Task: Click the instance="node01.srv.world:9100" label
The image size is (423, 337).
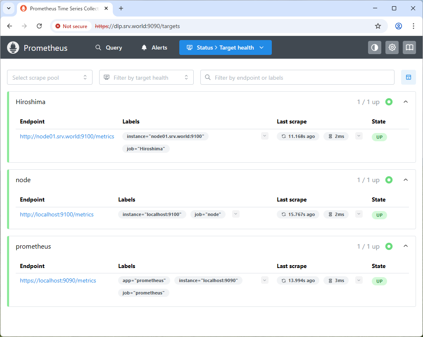Action: [x=165, y=136]
